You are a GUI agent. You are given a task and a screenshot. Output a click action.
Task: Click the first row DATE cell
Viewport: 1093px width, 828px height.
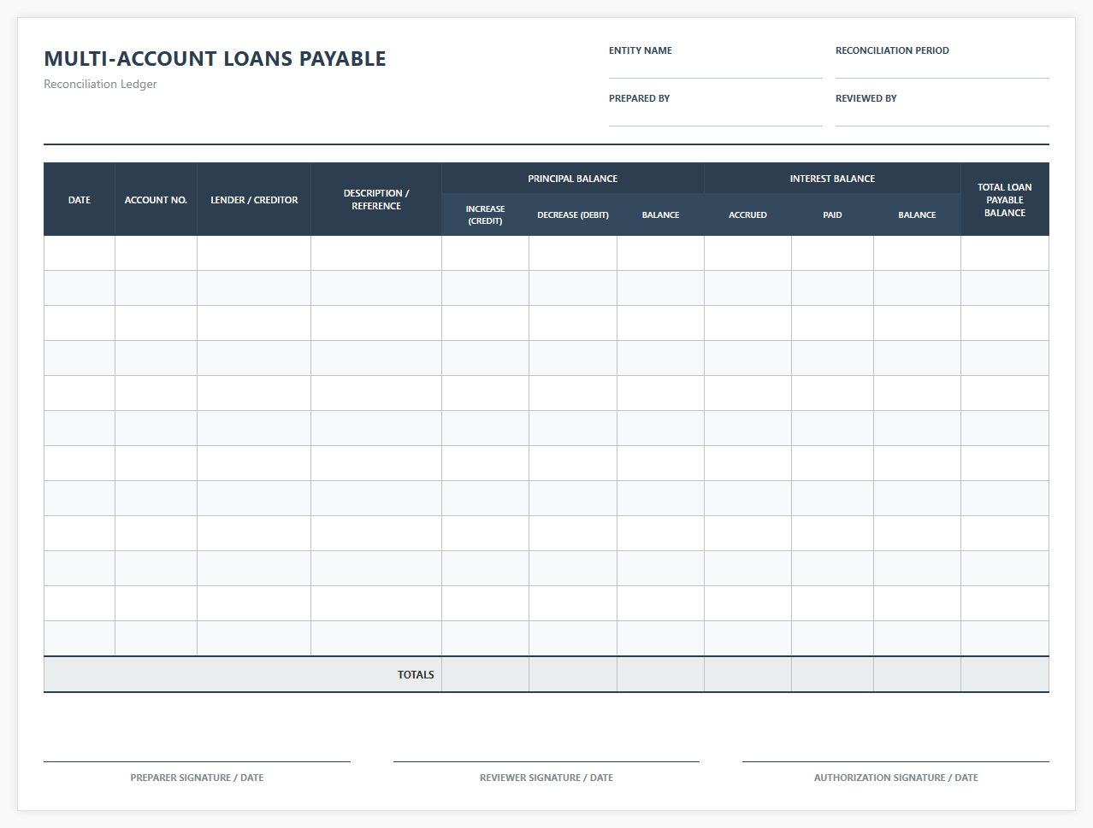(x=80, y=253)
